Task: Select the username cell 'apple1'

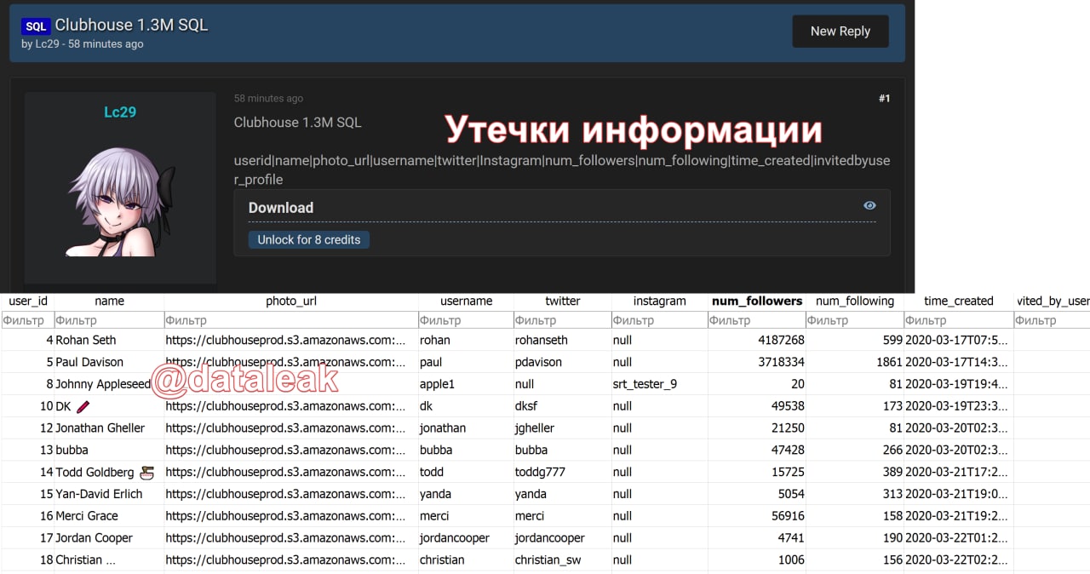Action: [466, 384]
